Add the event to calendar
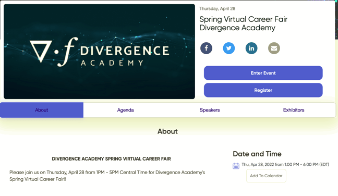Image resolution: width=338 pixels, height=196 pixels. coord(266,176)
